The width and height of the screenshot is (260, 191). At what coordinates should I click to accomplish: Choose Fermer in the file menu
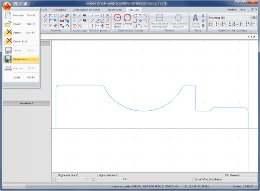point(21,33)
